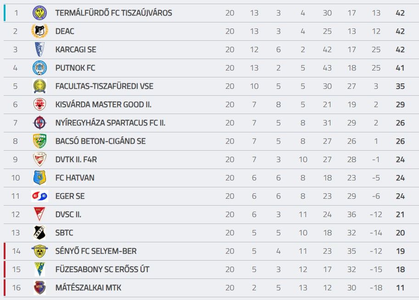Screen dimensions: 419x300
Task: Click the Mátészalkai MTK club crest
Action: click(x=39, y=288)
